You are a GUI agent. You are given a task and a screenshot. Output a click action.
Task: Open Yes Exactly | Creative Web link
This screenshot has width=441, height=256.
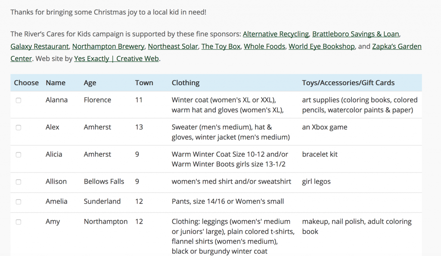click(x=116, y=59)
